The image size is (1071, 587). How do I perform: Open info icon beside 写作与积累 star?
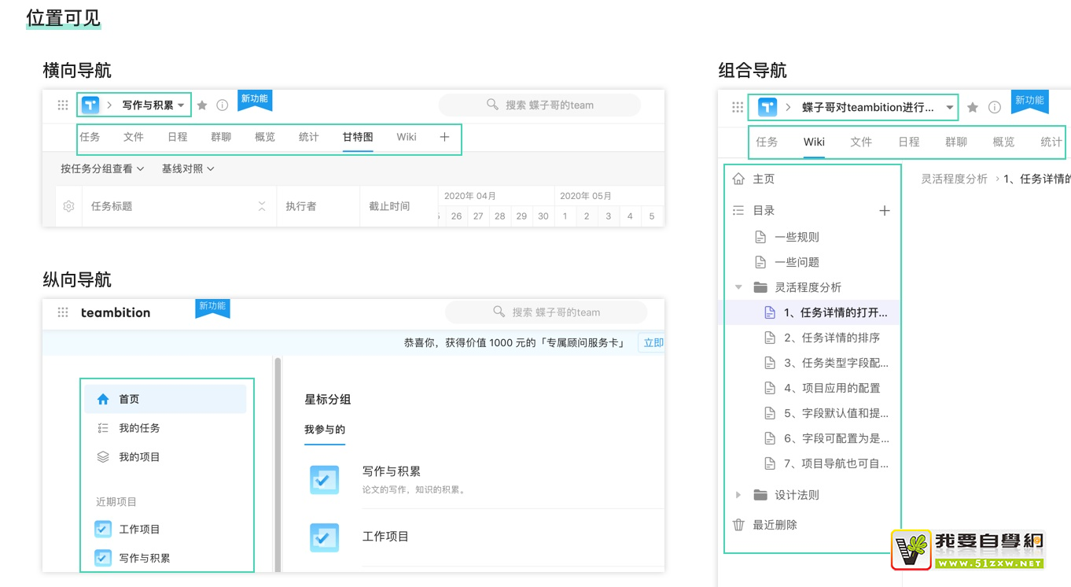coord(223,105)
